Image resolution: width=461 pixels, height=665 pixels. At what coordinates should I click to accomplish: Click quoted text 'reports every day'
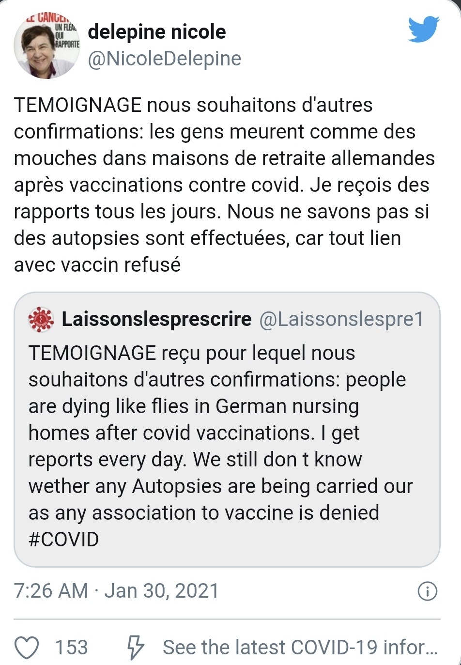pos(107,460)
